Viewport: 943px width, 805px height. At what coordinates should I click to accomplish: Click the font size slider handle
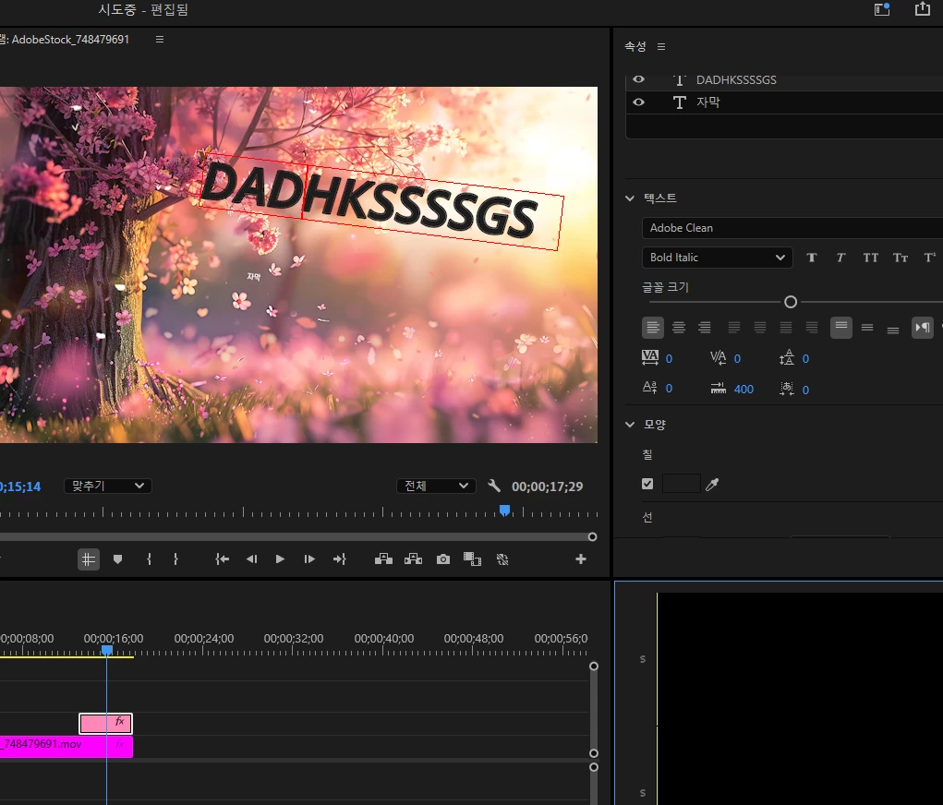click(x=791, y=302)
